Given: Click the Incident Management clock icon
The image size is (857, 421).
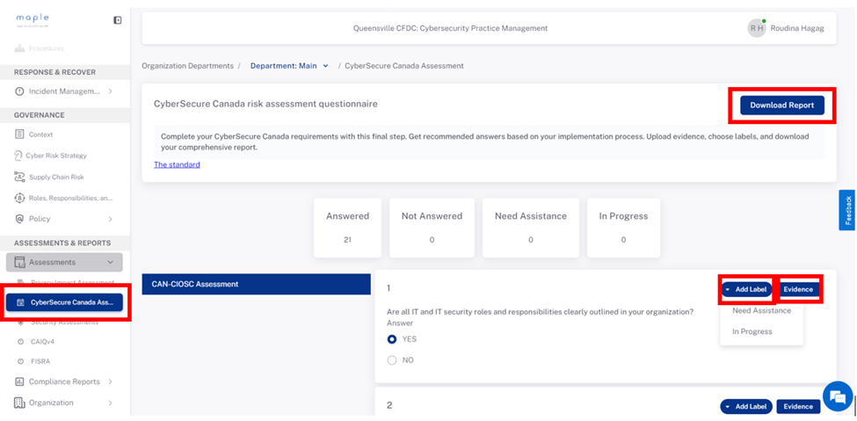Looking at the screenshot, I should [19, 91].
